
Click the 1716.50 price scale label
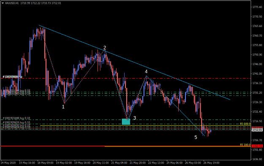tap(257, 121)
